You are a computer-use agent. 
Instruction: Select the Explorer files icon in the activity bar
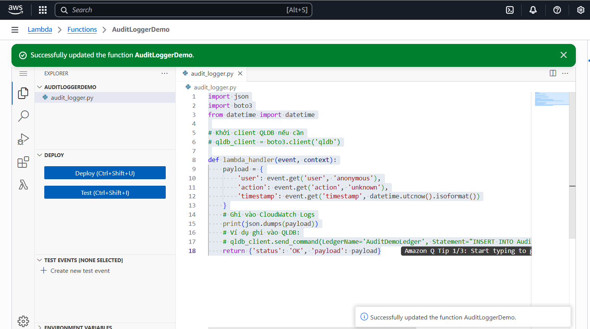click(x=23, y=93)
